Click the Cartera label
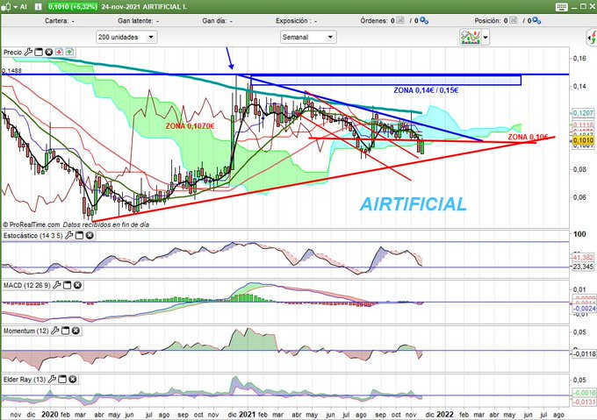Image resolution: width=597 pixels, height=420 pixels. pyautogui.click(x=57, y=21)
